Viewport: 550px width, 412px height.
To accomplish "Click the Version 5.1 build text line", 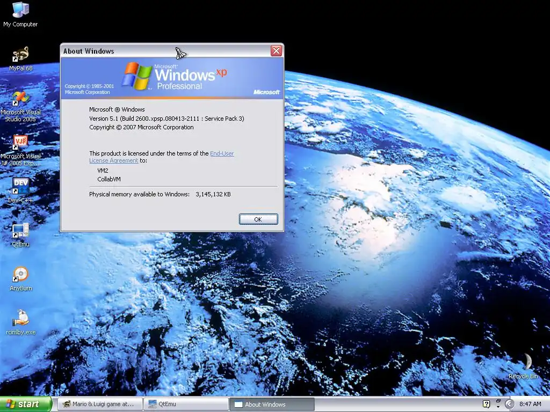I will [x=167, y=119].
